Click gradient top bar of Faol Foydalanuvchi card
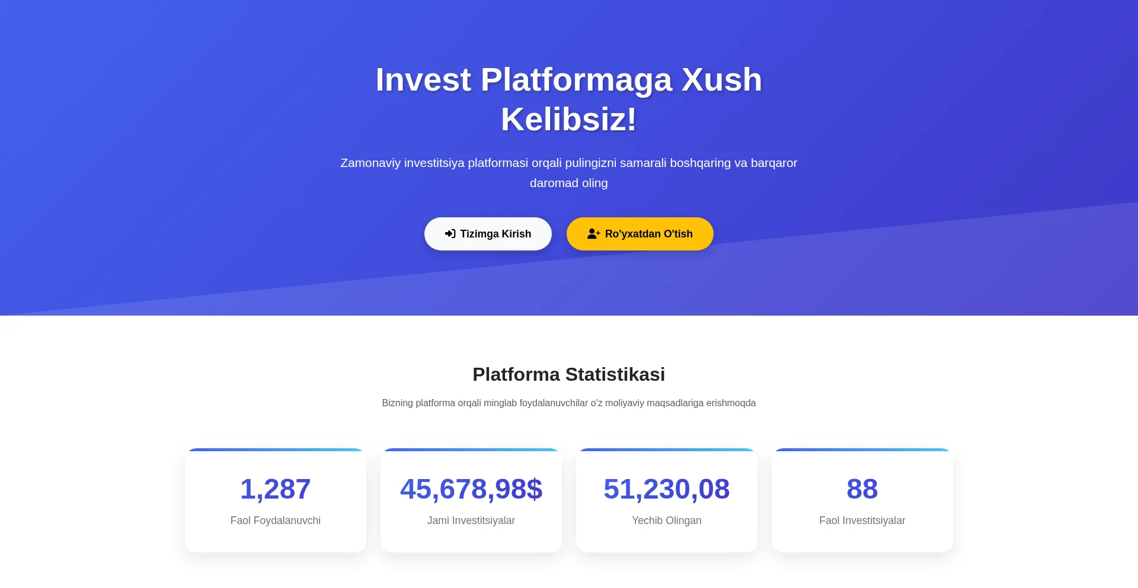The width and height of the screenshot is (1138, 588). (x=275, y=450)
